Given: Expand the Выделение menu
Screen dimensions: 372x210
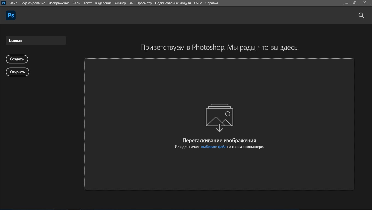Looking at the screenshot, I should click(103, 3).
